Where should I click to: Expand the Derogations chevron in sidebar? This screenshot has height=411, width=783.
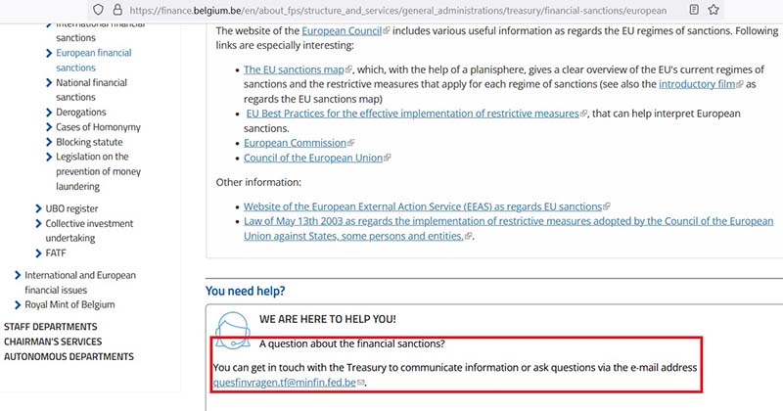coord(48,113)
